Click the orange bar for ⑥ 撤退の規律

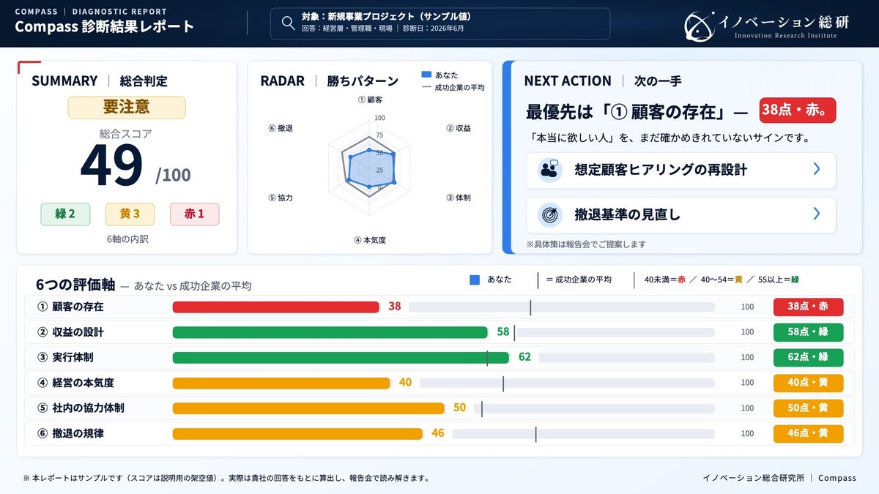point(297,433)
